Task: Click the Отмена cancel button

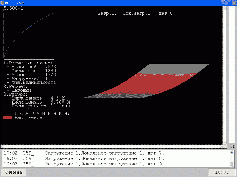Action: tap(13, 172)
